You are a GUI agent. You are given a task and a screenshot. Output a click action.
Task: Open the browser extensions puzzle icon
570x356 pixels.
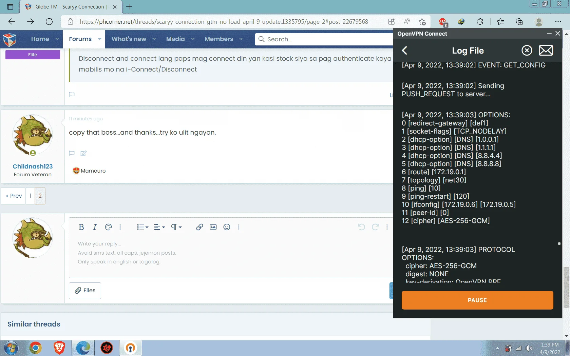click(480, 22)
